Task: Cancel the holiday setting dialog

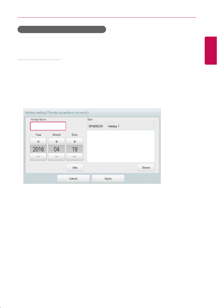Action: tap(73, 178)
